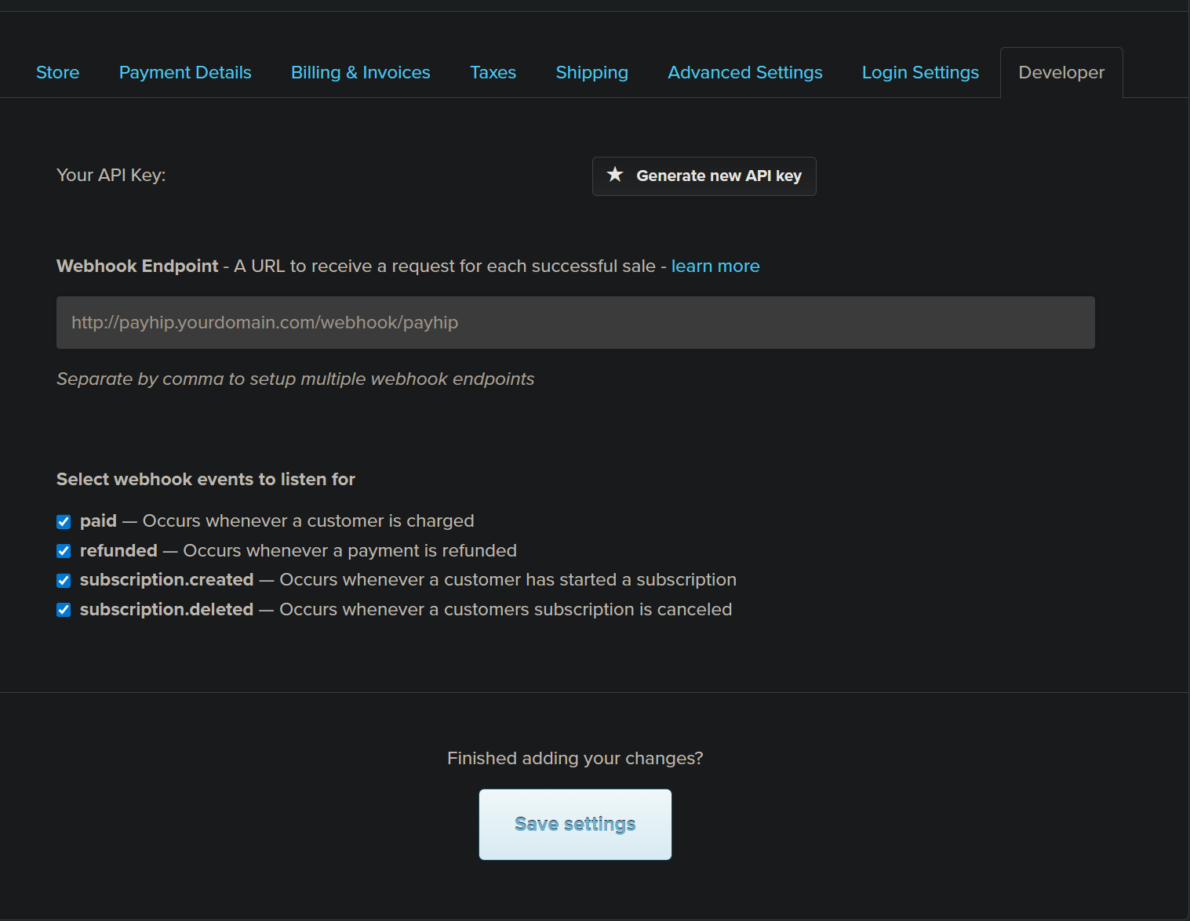
Task: Open the Advanced Settings tab
Action: (x=744, y=72)
